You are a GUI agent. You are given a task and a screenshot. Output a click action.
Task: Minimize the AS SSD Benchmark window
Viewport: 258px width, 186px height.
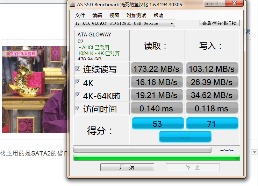pos(209,3)
